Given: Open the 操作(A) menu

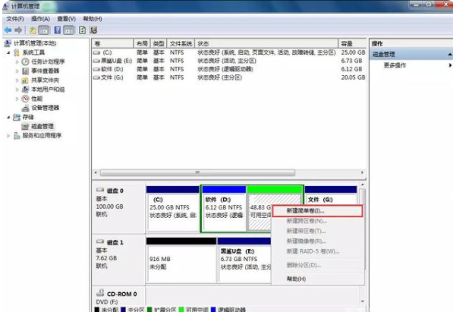Looking at the screenshot, I should [x=40, y=19].
